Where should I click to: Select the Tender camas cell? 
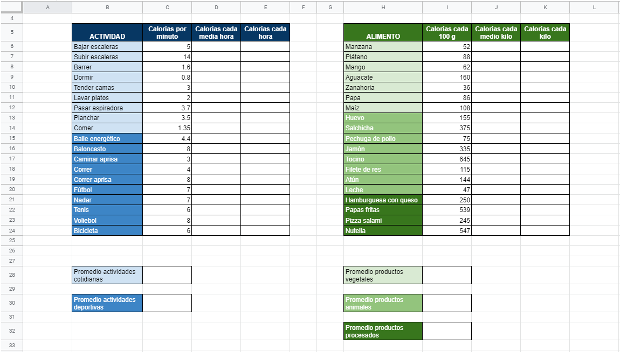(x=107, y=88)
